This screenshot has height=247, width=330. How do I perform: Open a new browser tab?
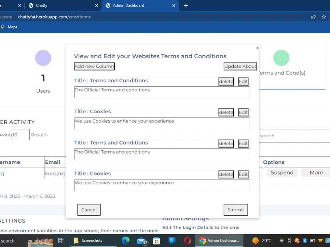click(186, 6)
